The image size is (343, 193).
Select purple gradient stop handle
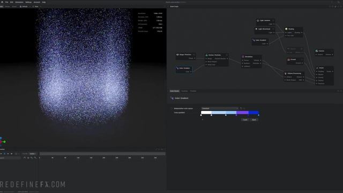tap(236, 115)
